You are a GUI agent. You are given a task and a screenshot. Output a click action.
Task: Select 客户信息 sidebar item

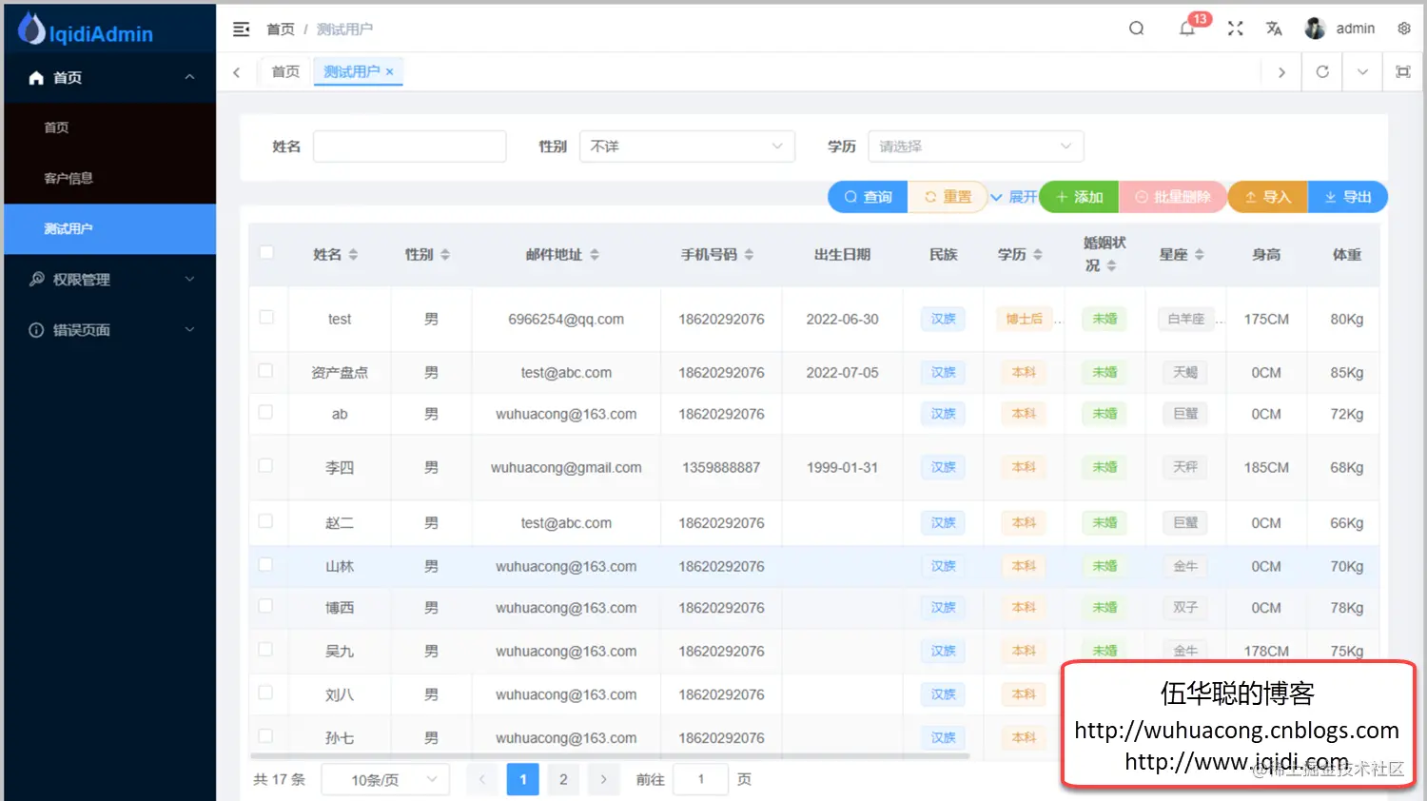point(109,178)
